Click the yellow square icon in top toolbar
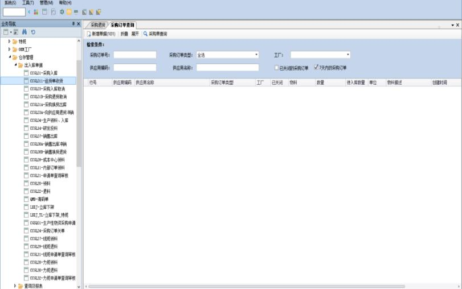Screen dimensions: 462x289 coord(69,11)
